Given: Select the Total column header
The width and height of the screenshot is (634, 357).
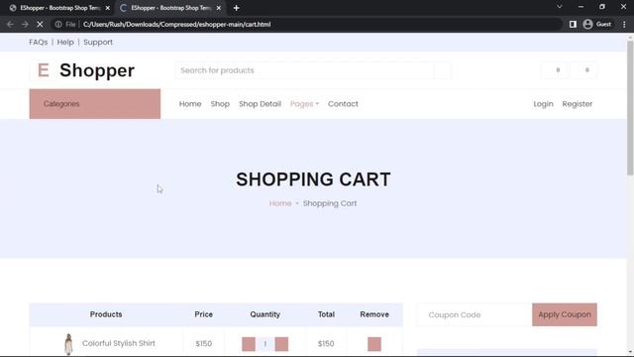Looking at the screenshot, I should pyautogui.click(x=326, y=314).
